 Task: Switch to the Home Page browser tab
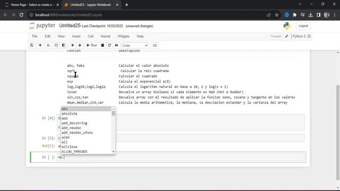(x=32, y=5)
